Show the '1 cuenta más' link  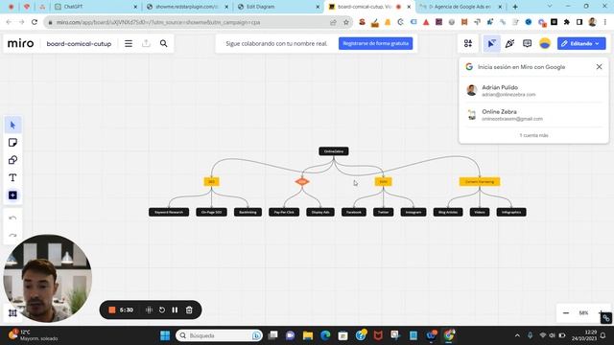(533, 135)
